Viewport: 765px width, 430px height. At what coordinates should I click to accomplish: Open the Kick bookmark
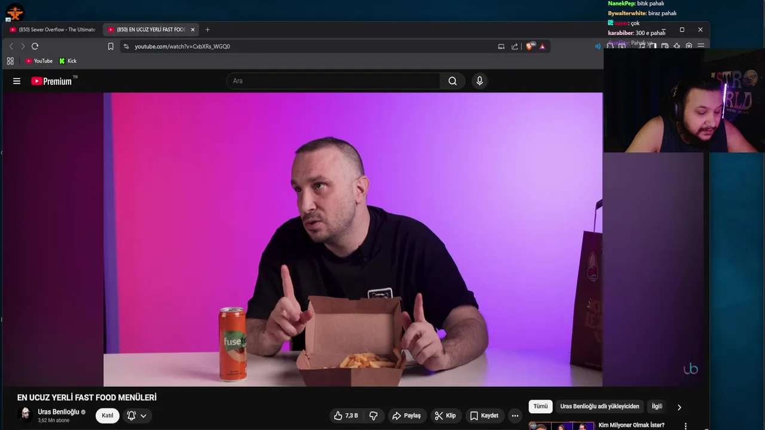68,61
